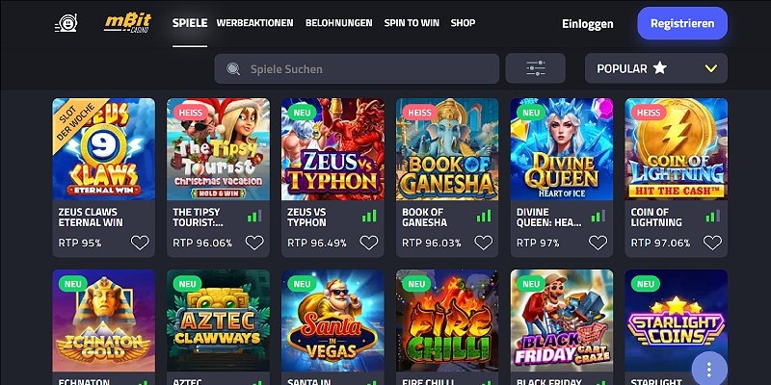771x385 pixels.
Task: Click the snail icon in header
Action: coord(66,22)
